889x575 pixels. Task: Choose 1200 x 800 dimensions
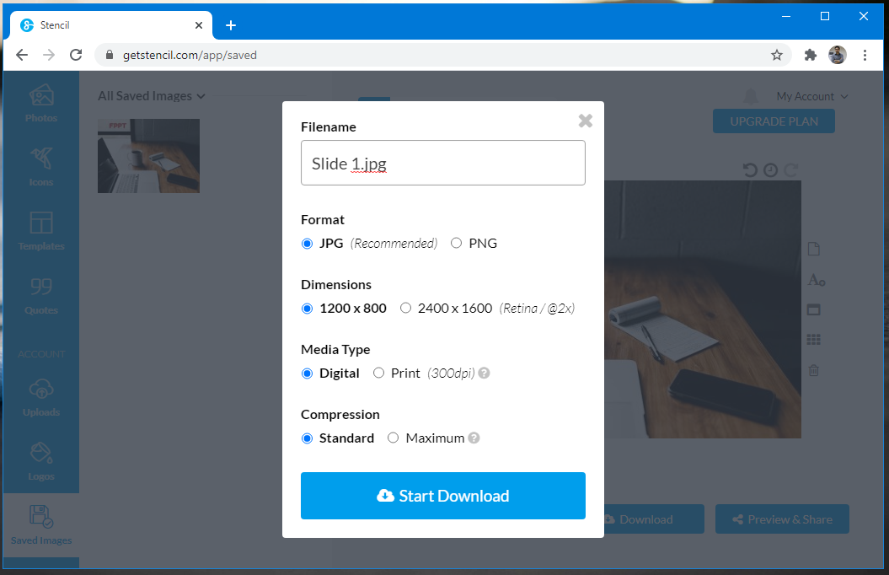click(308, 309)
